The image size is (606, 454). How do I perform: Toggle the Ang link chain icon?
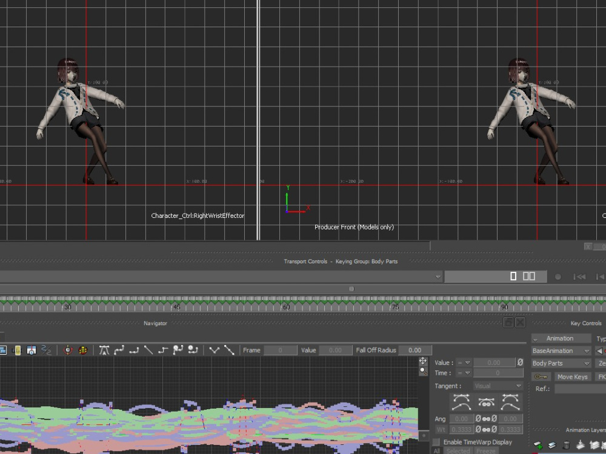[486, 419]
